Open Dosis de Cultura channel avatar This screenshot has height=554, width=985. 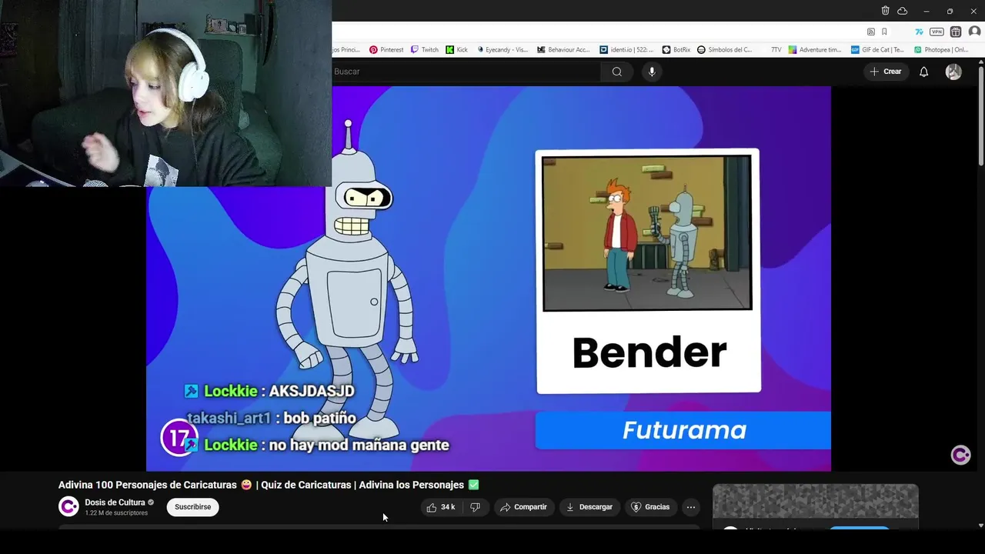(68, 506)
